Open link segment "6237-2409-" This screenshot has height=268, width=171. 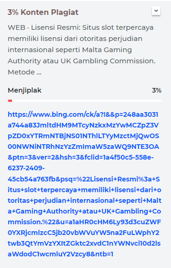coord(26,168)
